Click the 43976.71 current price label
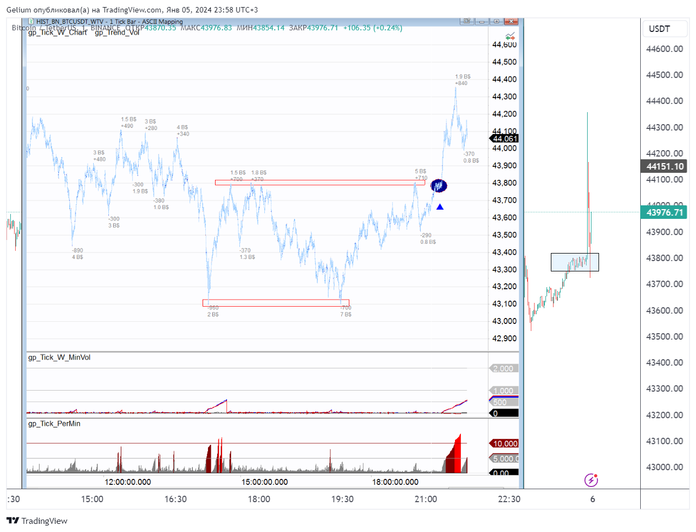696x532 pixels. (664, 212)
